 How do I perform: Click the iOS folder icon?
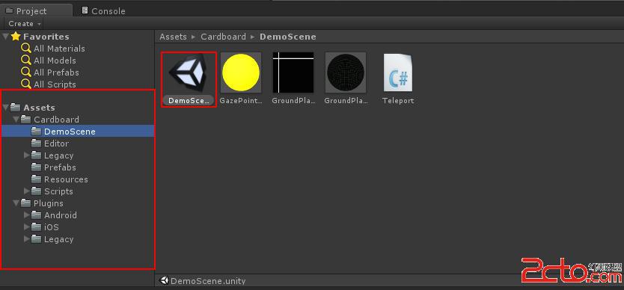click(x=37, y=227)
